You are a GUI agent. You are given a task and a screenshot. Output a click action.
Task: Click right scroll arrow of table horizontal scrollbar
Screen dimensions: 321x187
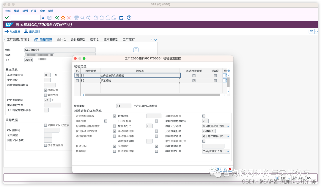pyautogui.click(x=225, y=95)
